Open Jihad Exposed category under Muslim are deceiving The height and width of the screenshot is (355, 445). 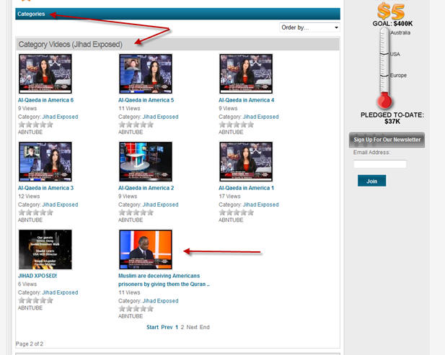tap(161, 300)
